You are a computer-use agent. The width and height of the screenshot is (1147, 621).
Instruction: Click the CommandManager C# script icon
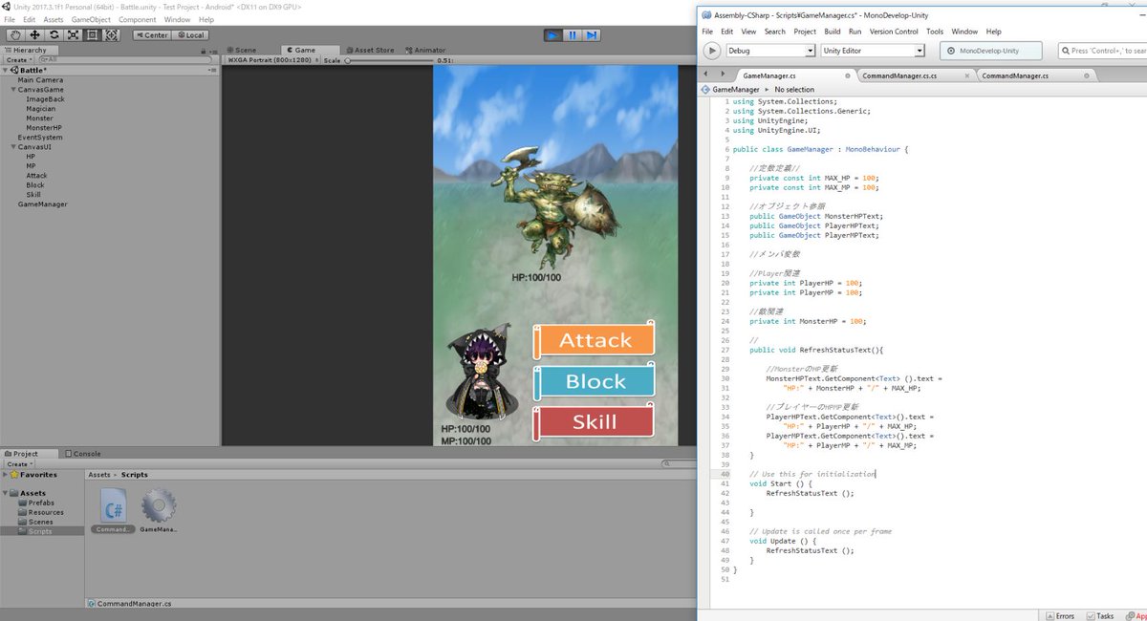click(113, 505)
